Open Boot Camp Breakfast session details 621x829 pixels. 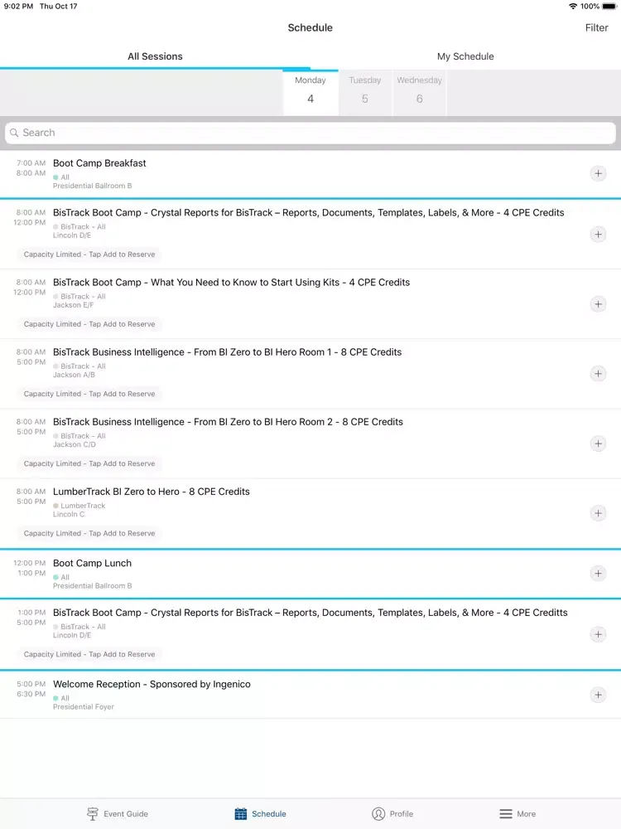99,163
